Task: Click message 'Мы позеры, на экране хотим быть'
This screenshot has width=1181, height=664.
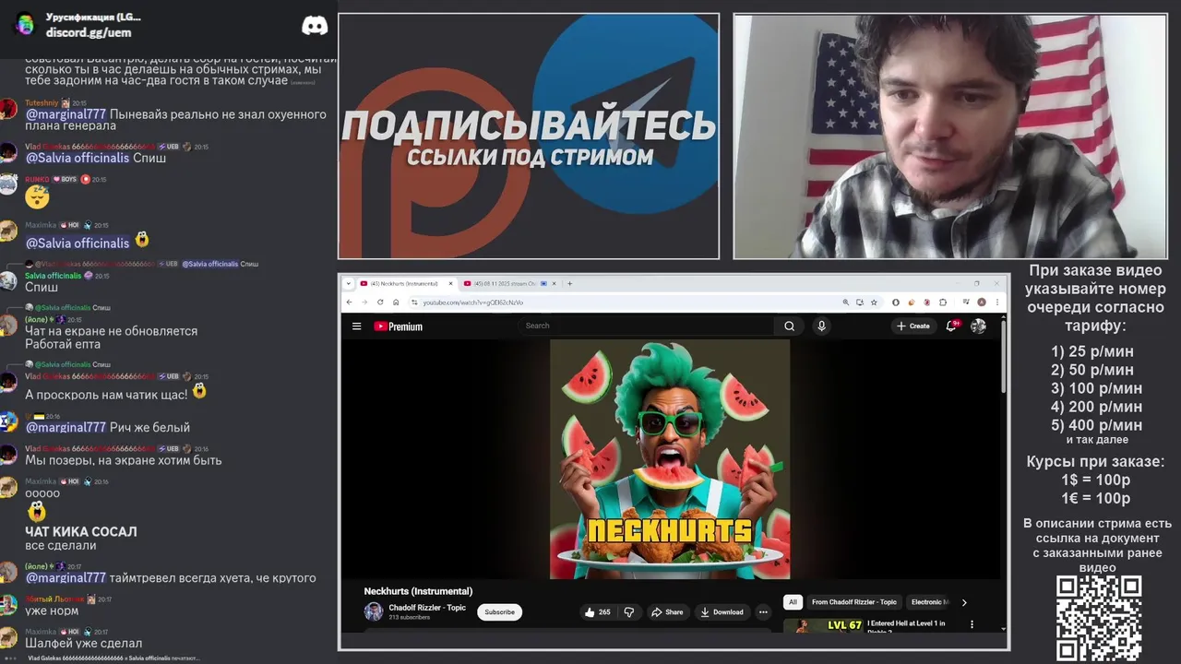Action: point(124,460)
